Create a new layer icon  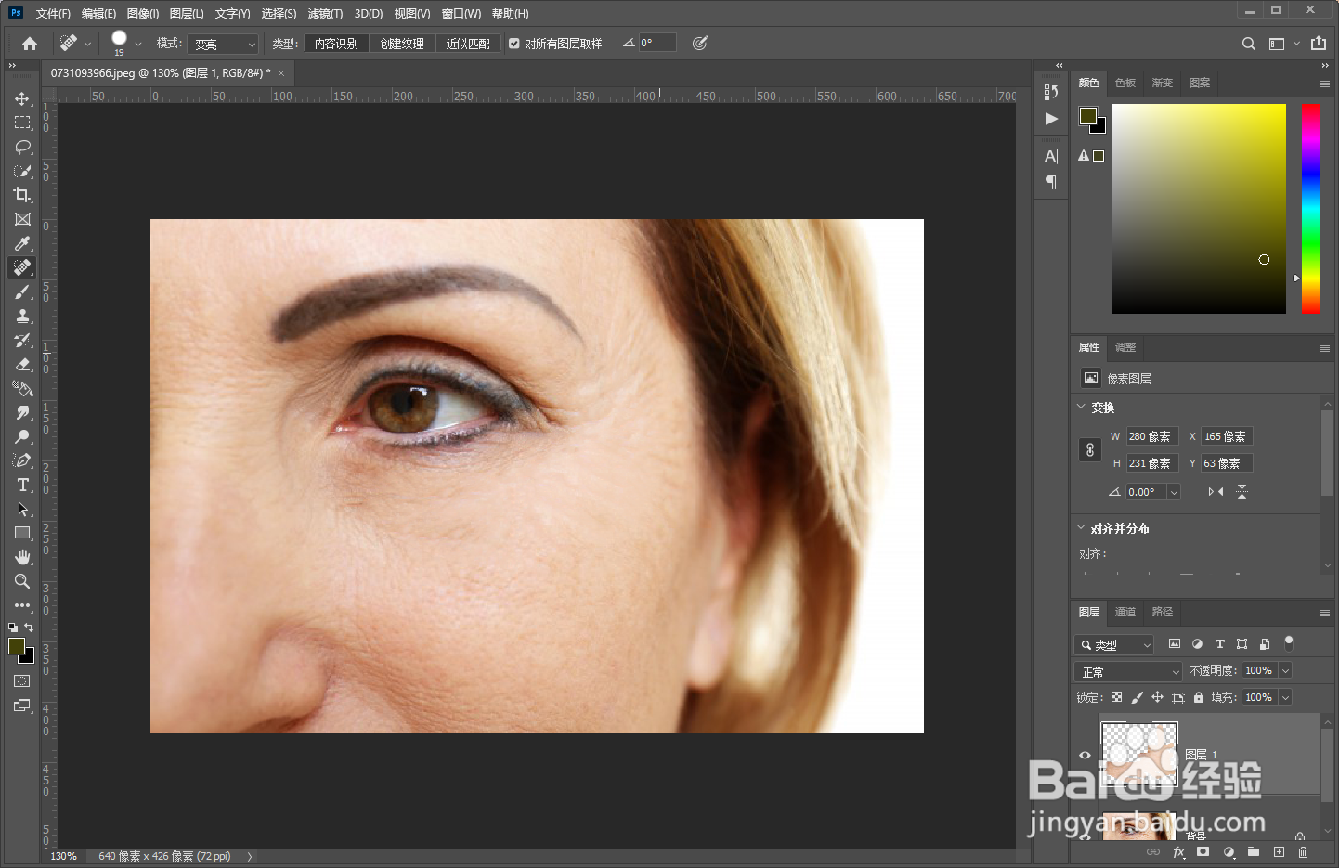tap(1279, 852)
